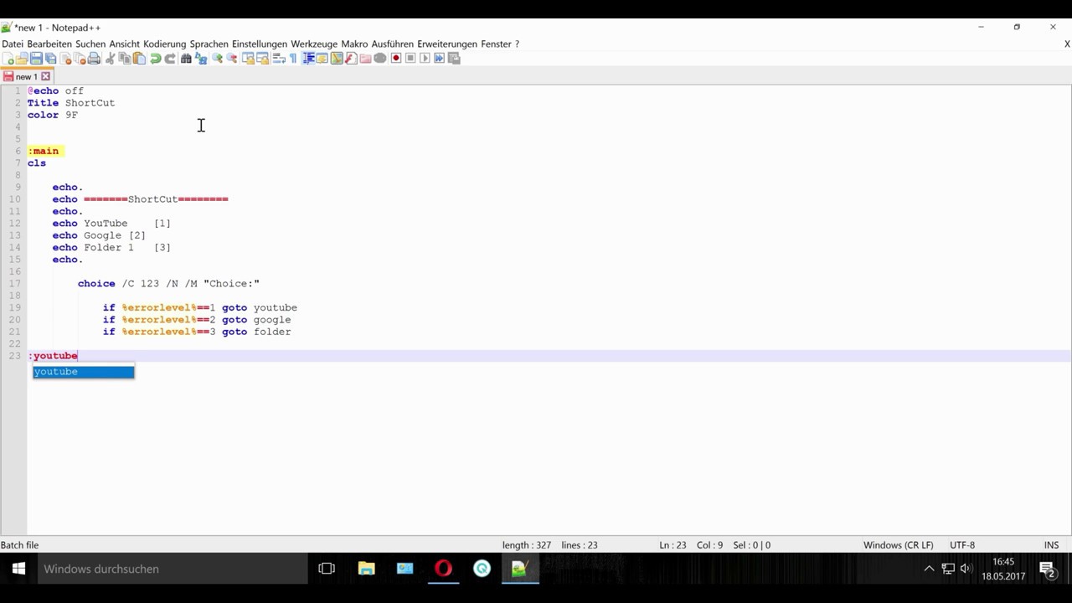Click the 'choice /C 123' line text
Viewport: 1072px width, 603px height.
coord(168,283)
